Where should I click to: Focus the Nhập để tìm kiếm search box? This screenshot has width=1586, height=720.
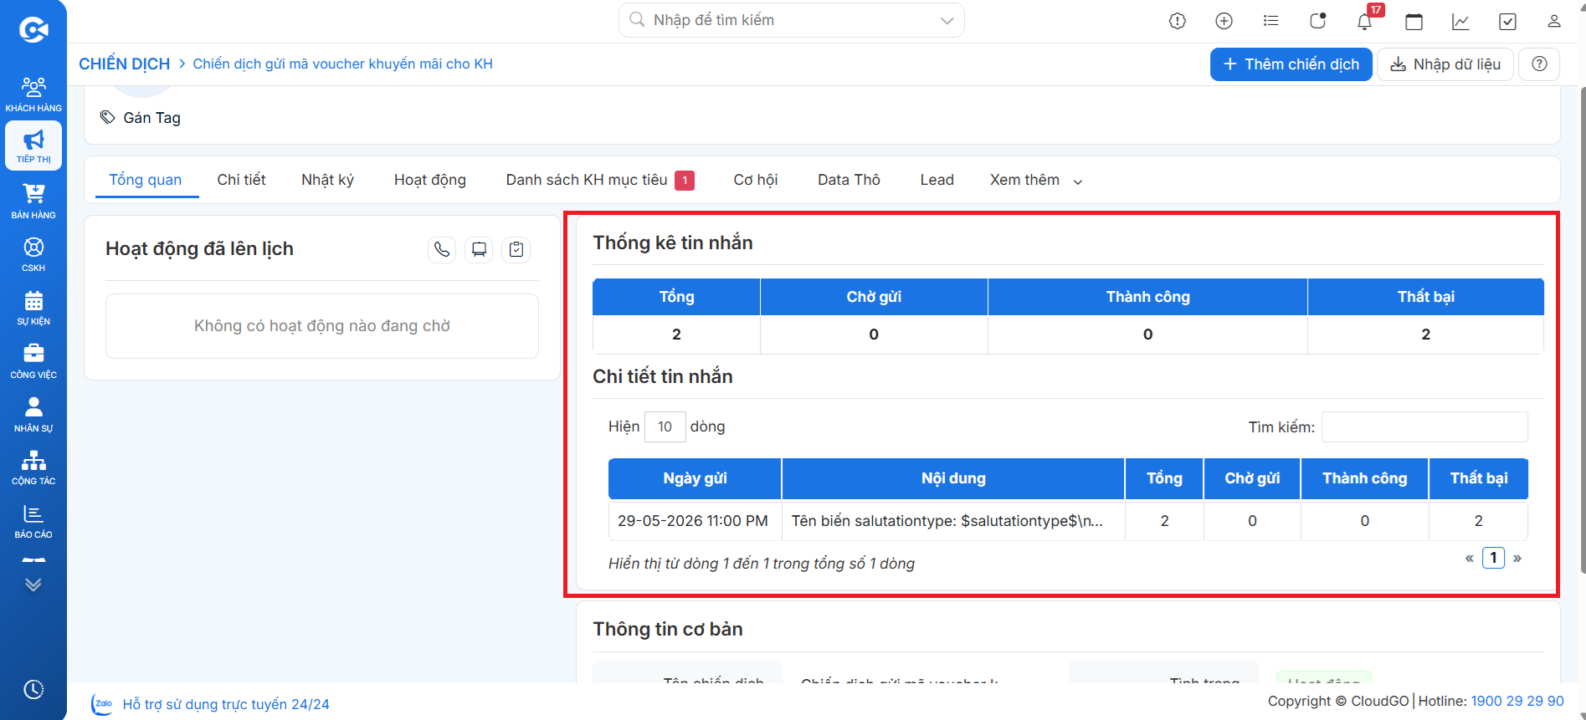point(791,20)
